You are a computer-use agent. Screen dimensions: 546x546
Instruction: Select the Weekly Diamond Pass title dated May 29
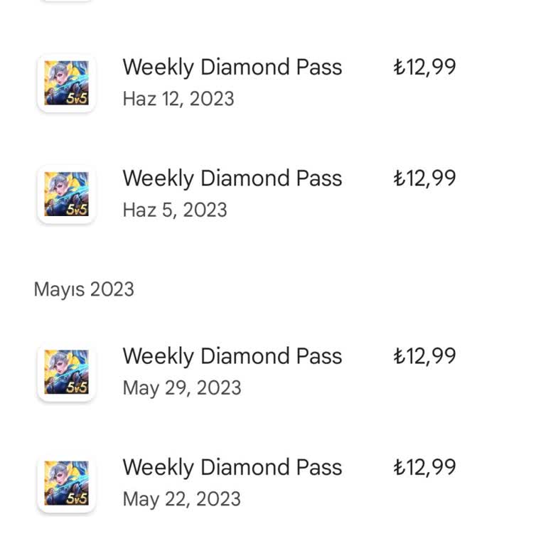tap(232, 356)
